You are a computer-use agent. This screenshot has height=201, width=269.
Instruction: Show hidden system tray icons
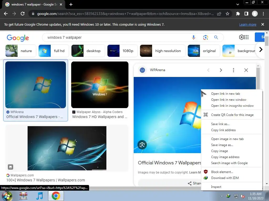[x=222, y=196]
